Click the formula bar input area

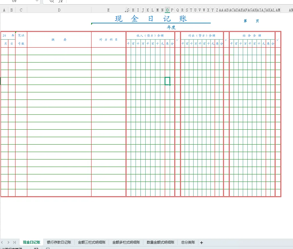pyautogui.click(x=179, y=1)
